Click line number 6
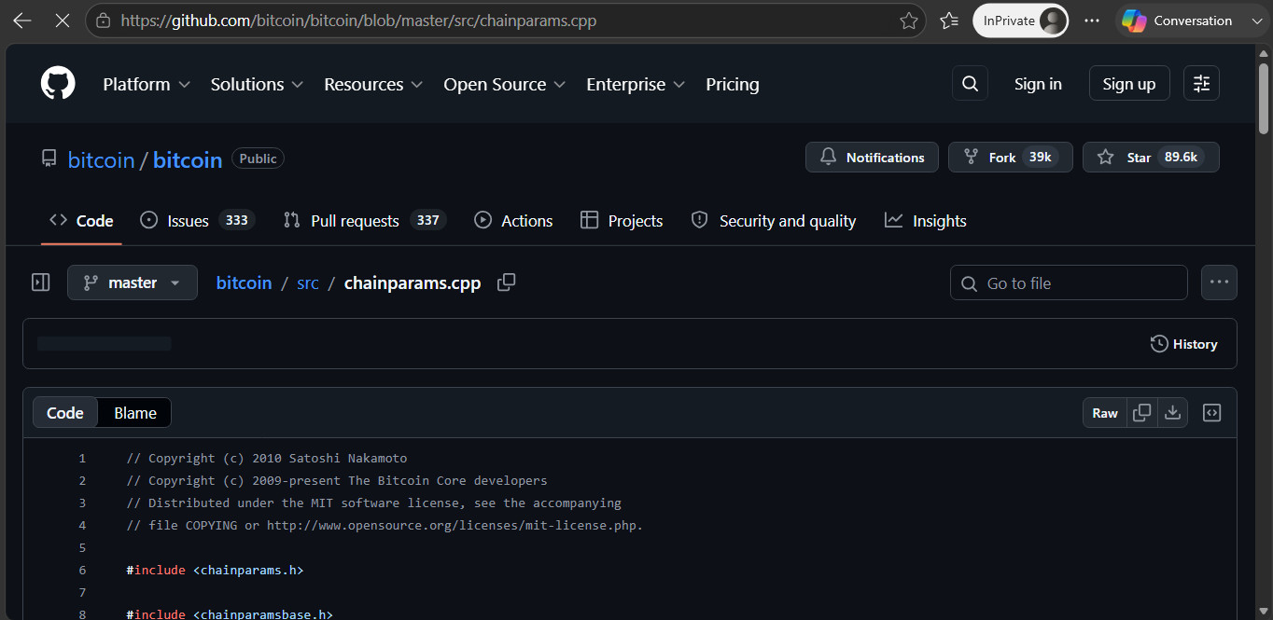This screenshot has width=1273, height=620. tap(82, 570)
